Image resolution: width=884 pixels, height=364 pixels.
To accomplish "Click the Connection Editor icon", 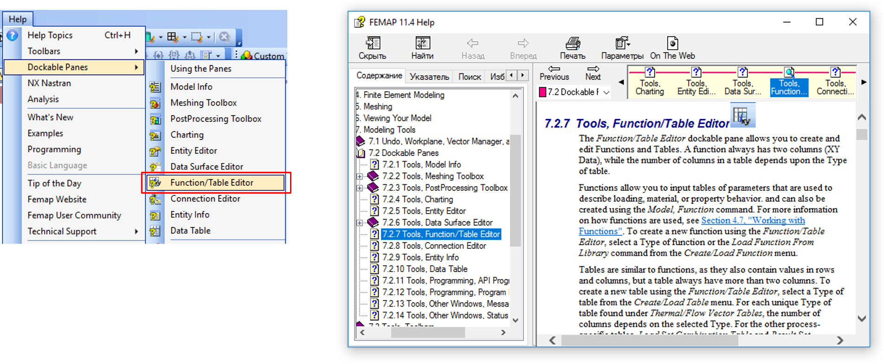I will pyautogui.click(x=155, y=199).
